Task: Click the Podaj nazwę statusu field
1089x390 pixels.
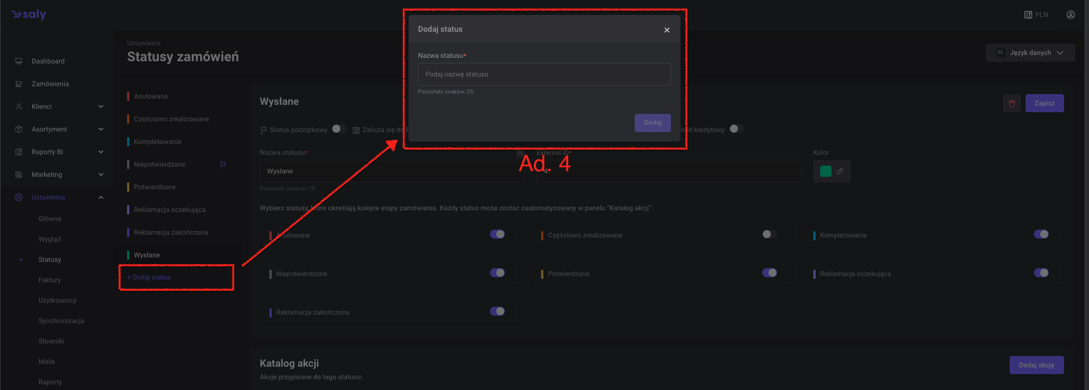Action: (544, 74)
